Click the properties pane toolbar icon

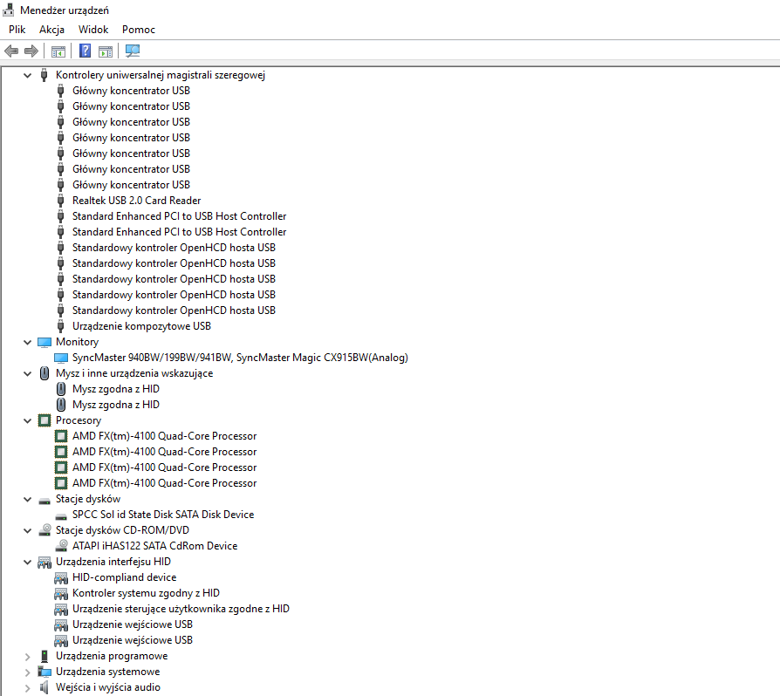[x=106, y=51]
